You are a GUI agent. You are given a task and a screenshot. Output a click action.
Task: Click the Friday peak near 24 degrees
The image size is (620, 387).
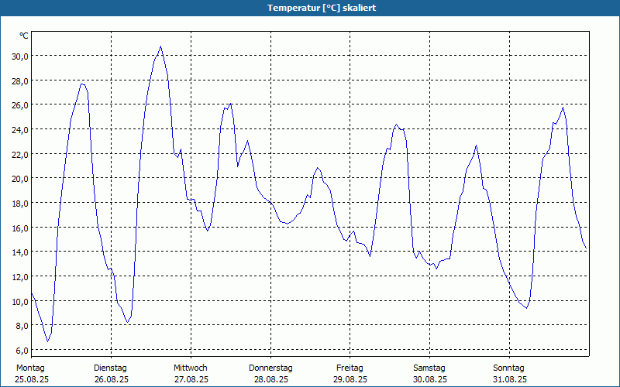396,125
